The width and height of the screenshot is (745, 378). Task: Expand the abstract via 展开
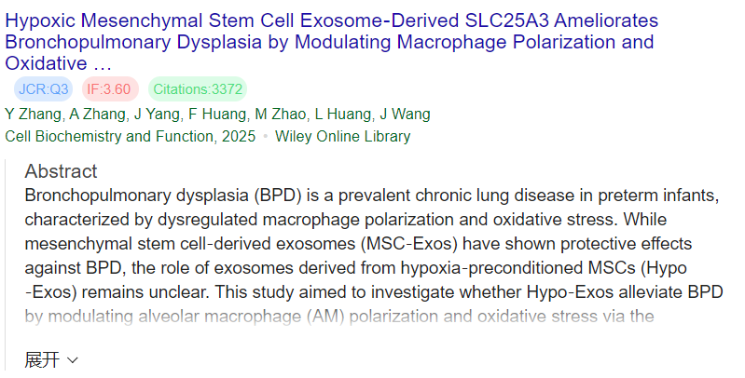(x=42, y=360)
